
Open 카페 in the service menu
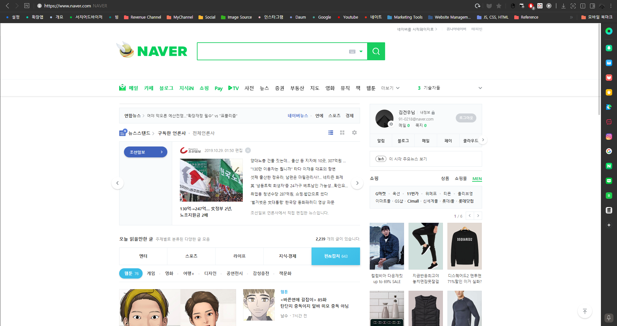pos(149,88)
